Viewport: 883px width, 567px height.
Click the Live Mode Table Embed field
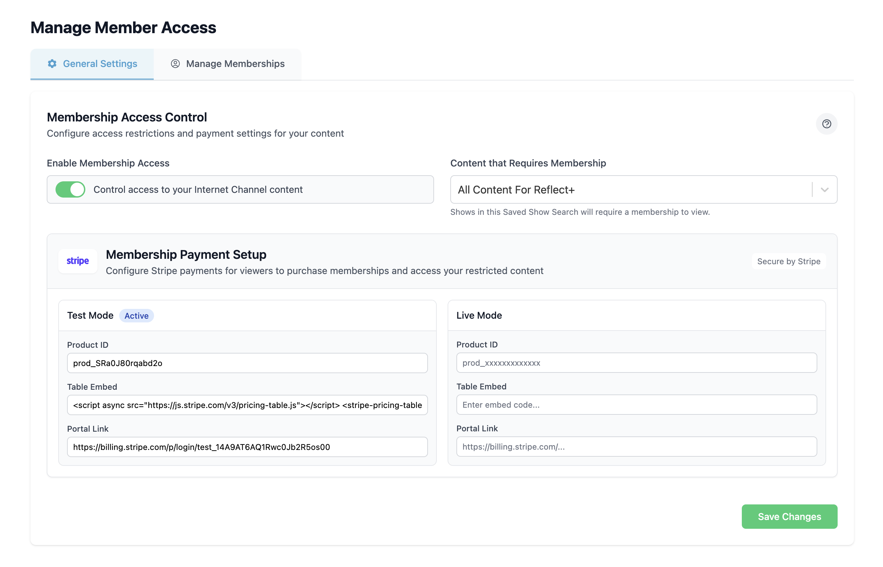coord(637,405)
